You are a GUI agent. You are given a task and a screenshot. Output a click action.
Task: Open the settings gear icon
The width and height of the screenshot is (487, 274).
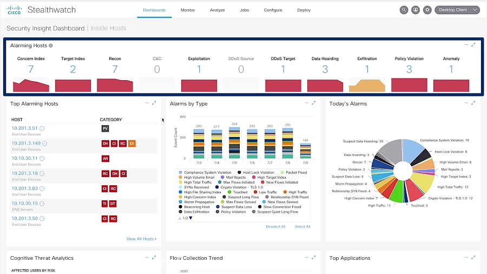click(x=427, y=10)
